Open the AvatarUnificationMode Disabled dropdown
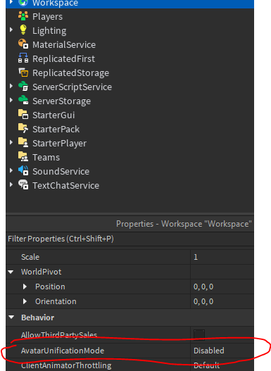 click(x=222, y=351)
